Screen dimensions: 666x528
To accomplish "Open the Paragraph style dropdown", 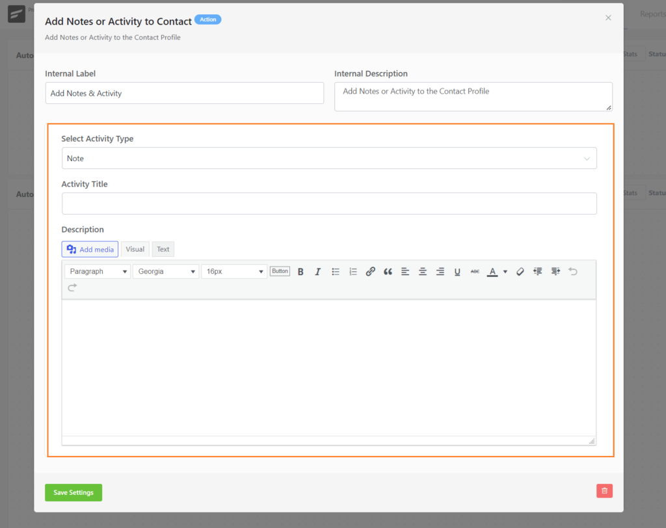I will [97, 271].
